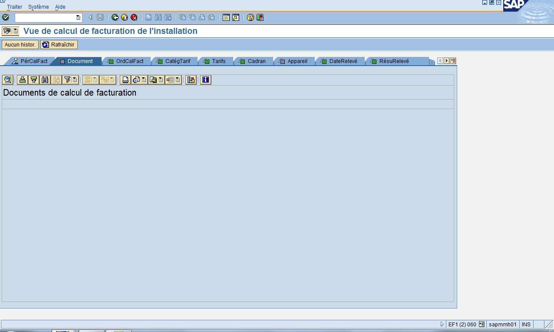The height and width of the screenshot is (332, 554).
Task: Click the blue Information icon
Action: click(x=206, y=80)
